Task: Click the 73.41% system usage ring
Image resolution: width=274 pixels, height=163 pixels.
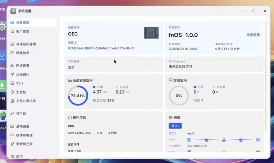Action: tap(78, 96)
